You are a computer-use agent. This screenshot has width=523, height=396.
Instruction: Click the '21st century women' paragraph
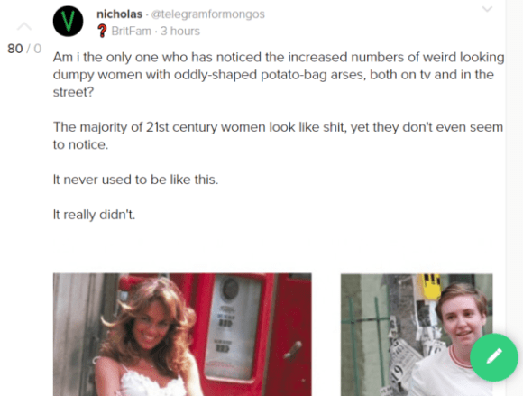[x=278, y=136]
